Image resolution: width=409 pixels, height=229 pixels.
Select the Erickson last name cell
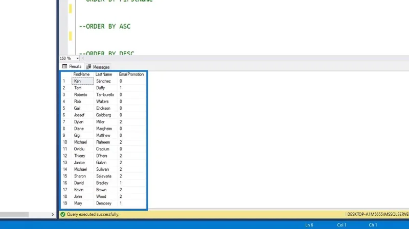coord(106,108)
